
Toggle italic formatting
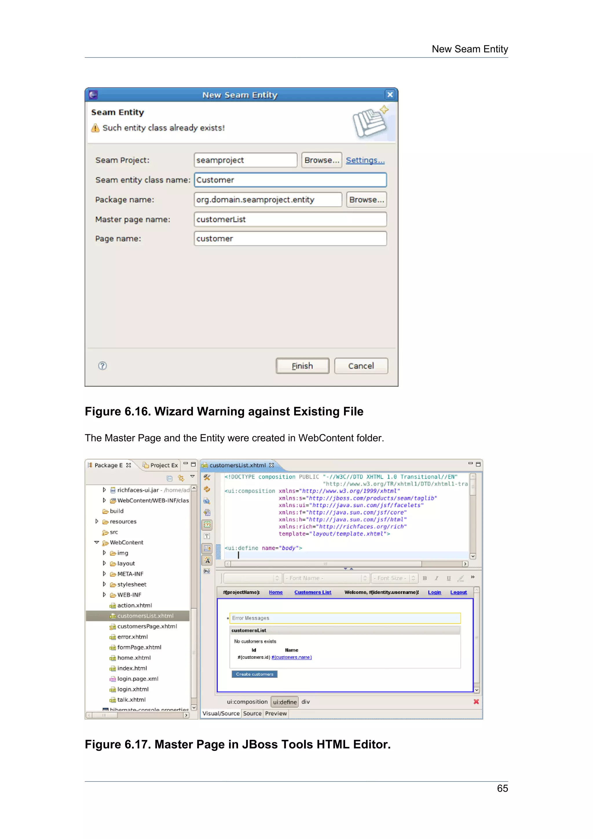tap(437, 578)
